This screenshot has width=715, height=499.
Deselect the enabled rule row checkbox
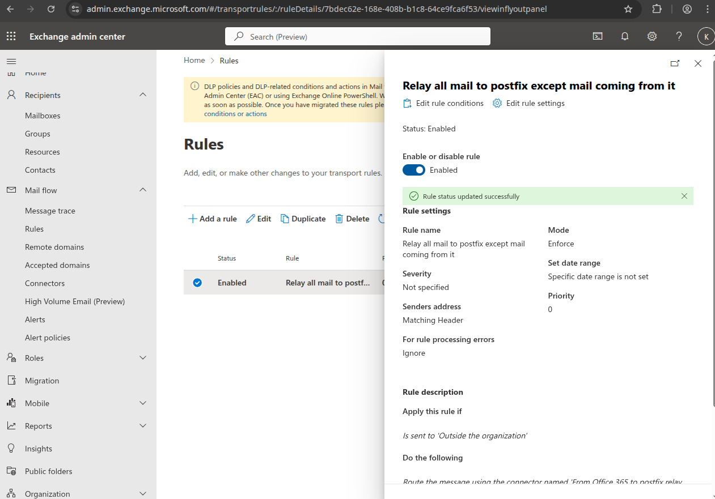197,283
